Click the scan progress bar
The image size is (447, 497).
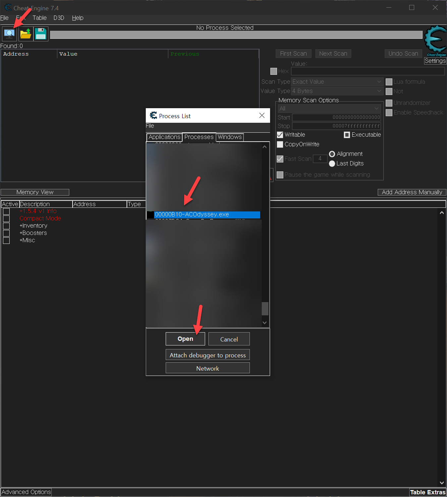(x=236, y=35)
